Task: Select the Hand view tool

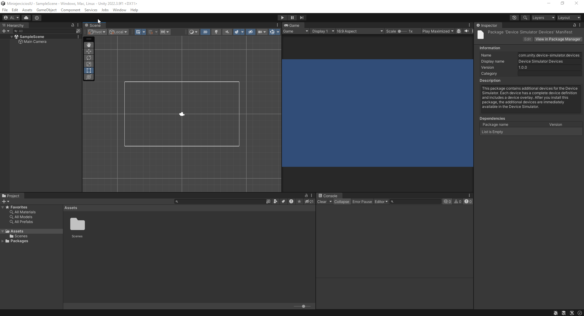Action: click(89, 45)
